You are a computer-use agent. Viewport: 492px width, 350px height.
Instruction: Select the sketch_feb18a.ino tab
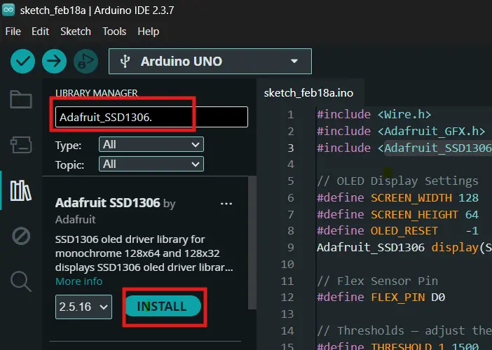click(309, 92)
